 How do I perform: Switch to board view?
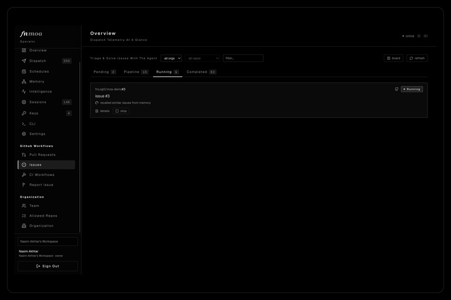coord(393,58)
